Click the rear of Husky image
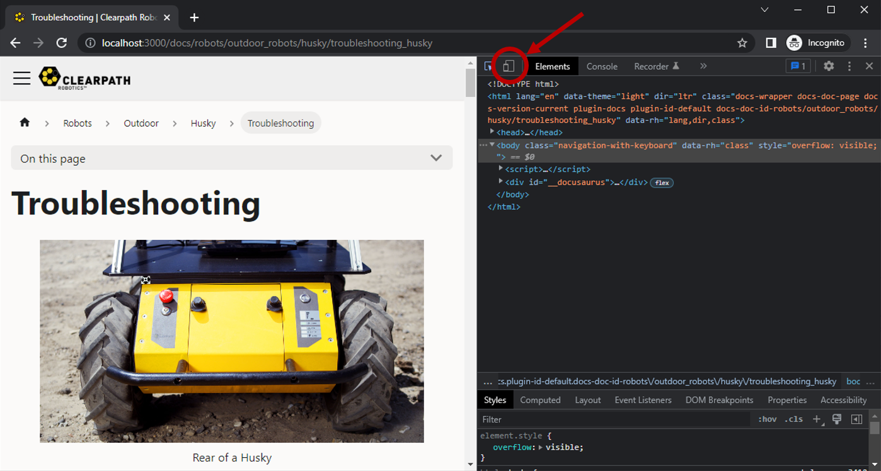 click(232, 341)
